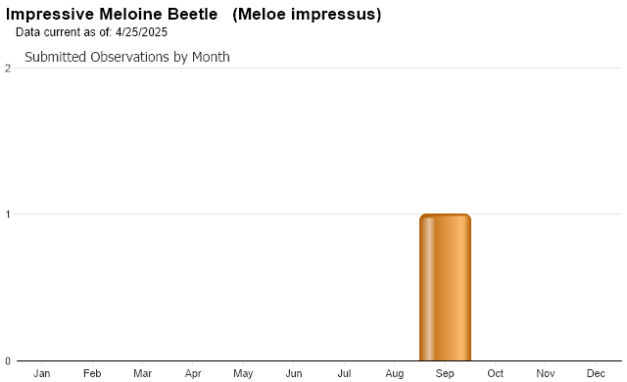This screenshot has width=627, height=382.
Task: Select the Sep label under the bar
Action: tap(445, 373)
